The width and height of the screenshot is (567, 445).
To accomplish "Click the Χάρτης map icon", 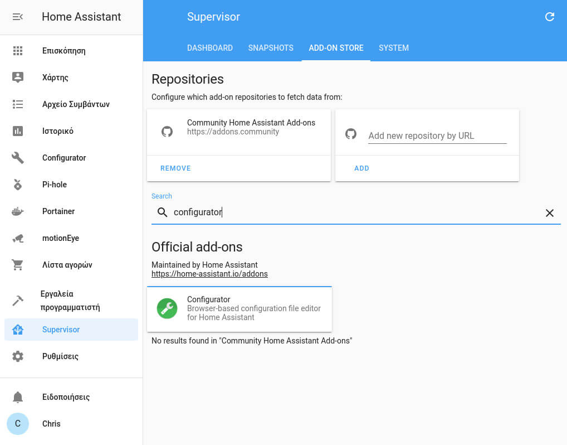I will [18, 78].
